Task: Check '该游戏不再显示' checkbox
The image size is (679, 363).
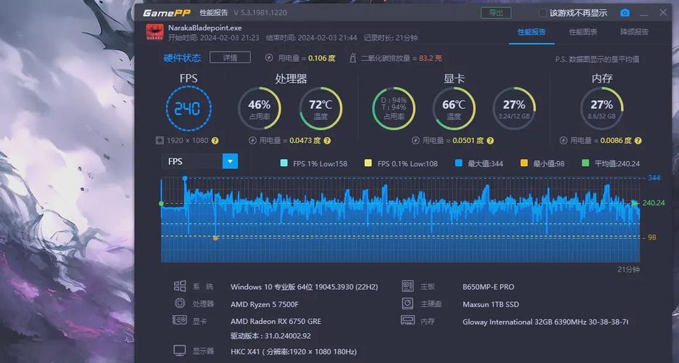Action: (x=542, y=13)
